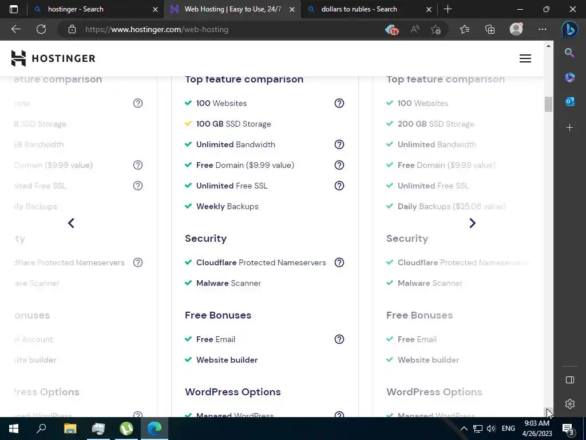
Task: Click the Hostinger logo
Action: tap(53, 58)
